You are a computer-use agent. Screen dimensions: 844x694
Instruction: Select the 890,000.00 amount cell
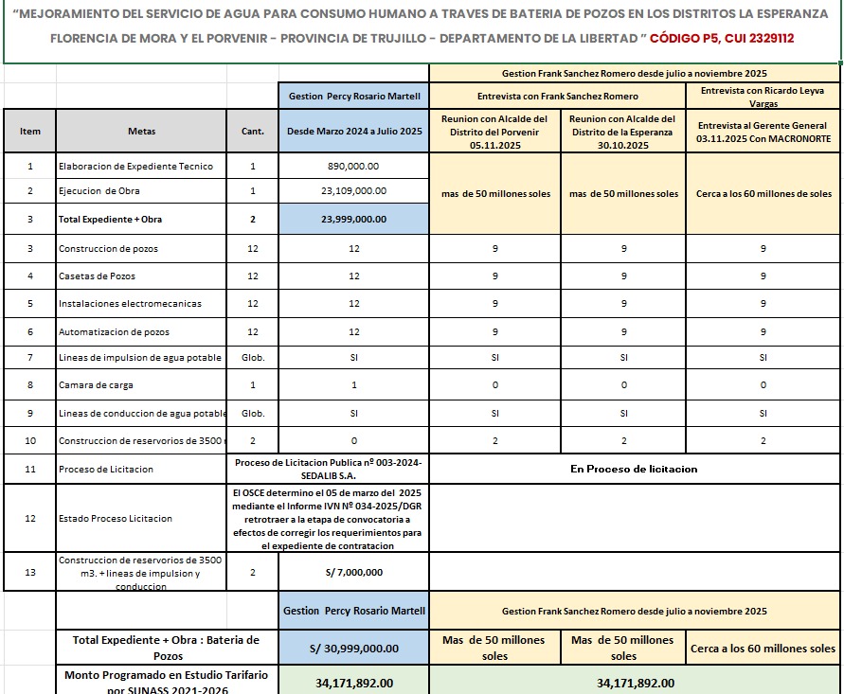pos(354,166)
